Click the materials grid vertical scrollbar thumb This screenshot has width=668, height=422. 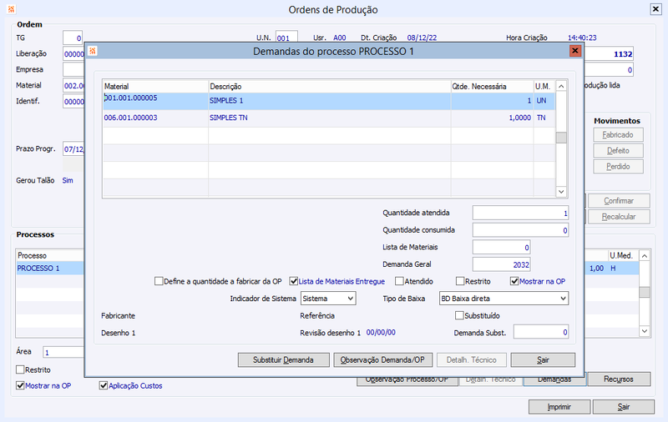click(x=561, y=138)
